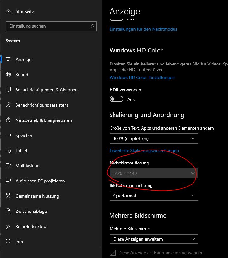Viewport: 228px width, 258px height.
Task: Open the Bildschirmauflösung 5120 × 1440 dropdown
Action: pyautogui.click(x=154, y=173)
